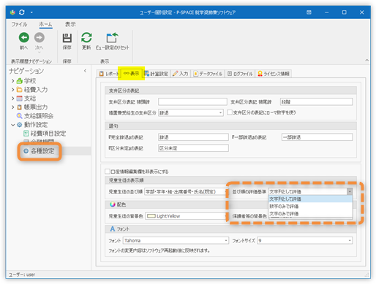Expand the 学校 tree node
The image size is (376, 284).
13,80
